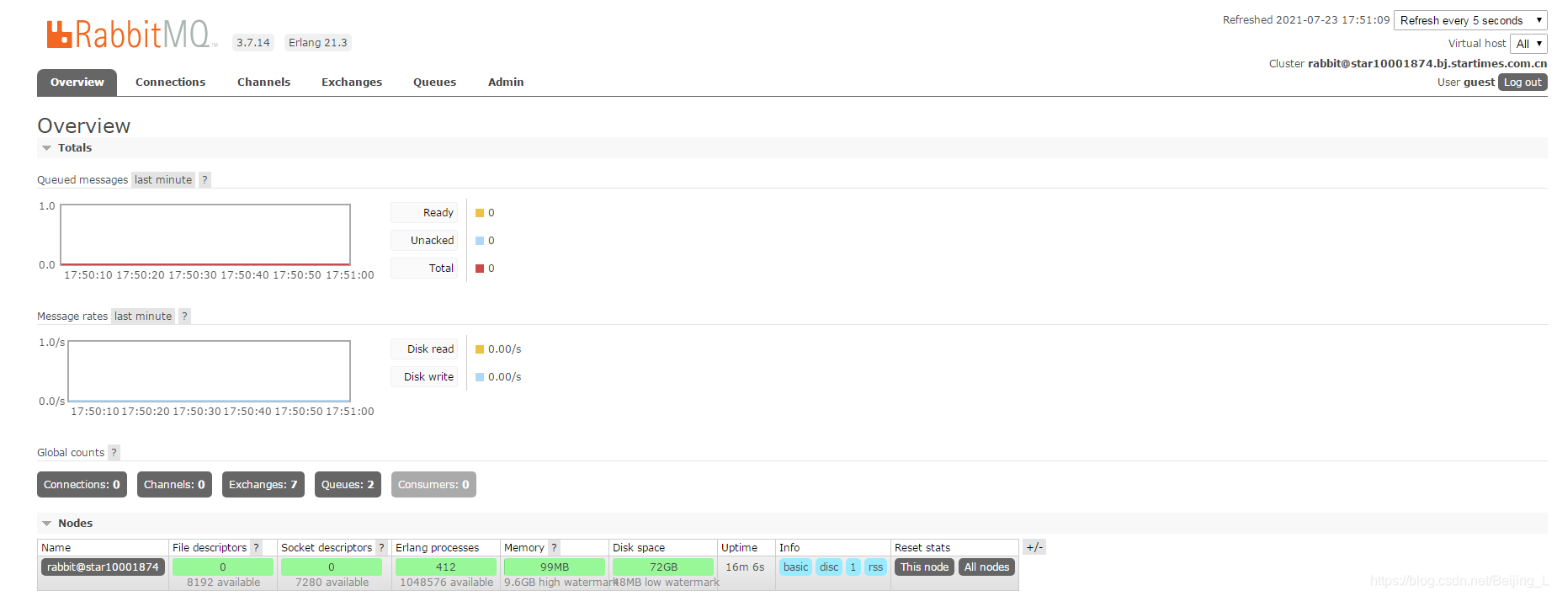
Task: Click the yellow Disk read swatch
Action: [x=480, y=349]
